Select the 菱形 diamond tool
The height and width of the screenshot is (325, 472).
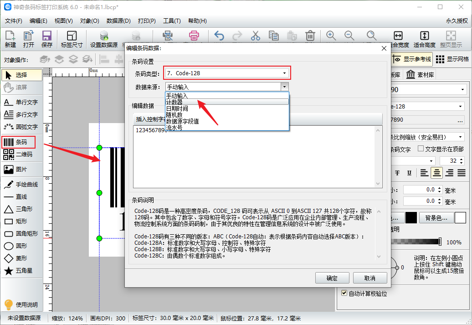click(22, 258)
